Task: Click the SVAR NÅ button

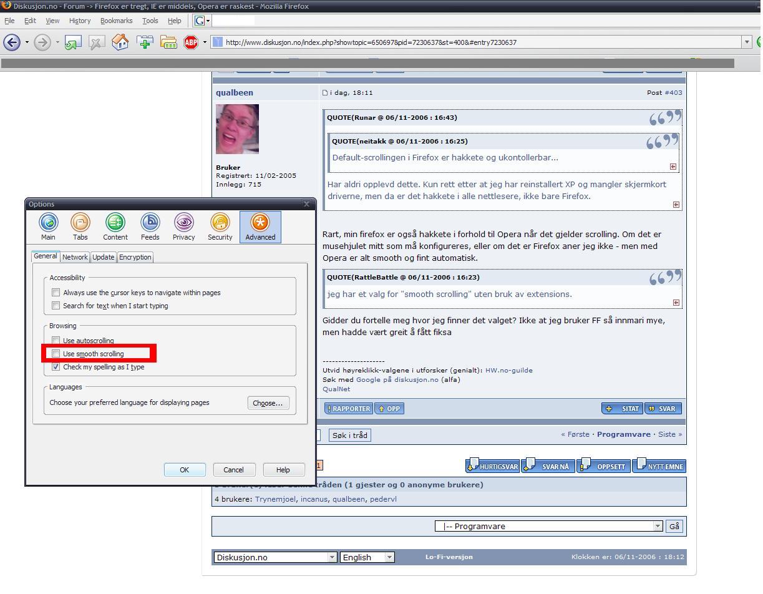Action: point(548,466)
